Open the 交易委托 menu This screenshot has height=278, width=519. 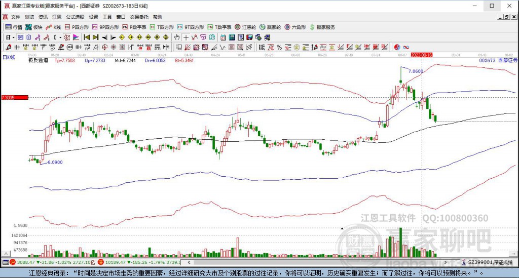click(139, 17)
